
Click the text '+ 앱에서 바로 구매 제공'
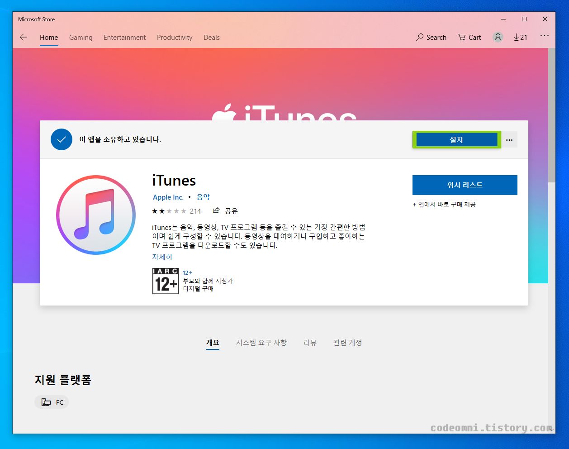444,205
